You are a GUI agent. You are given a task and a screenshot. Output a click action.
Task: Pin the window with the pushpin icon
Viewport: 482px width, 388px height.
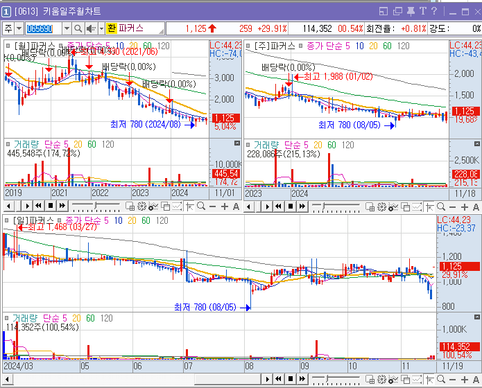pos(411,11)
